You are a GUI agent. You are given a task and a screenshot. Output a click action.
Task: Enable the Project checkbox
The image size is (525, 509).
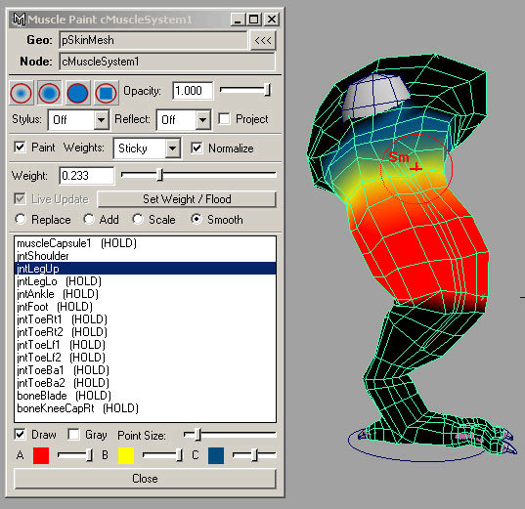(x=224, y=119)
